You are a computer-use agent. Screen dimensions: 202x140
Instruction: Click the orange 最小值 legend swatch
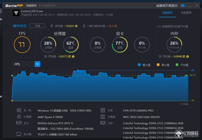coord(158,65)
